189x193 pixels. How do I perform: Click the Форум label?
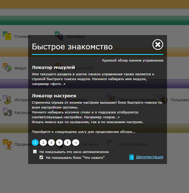[x=20, y=68]
